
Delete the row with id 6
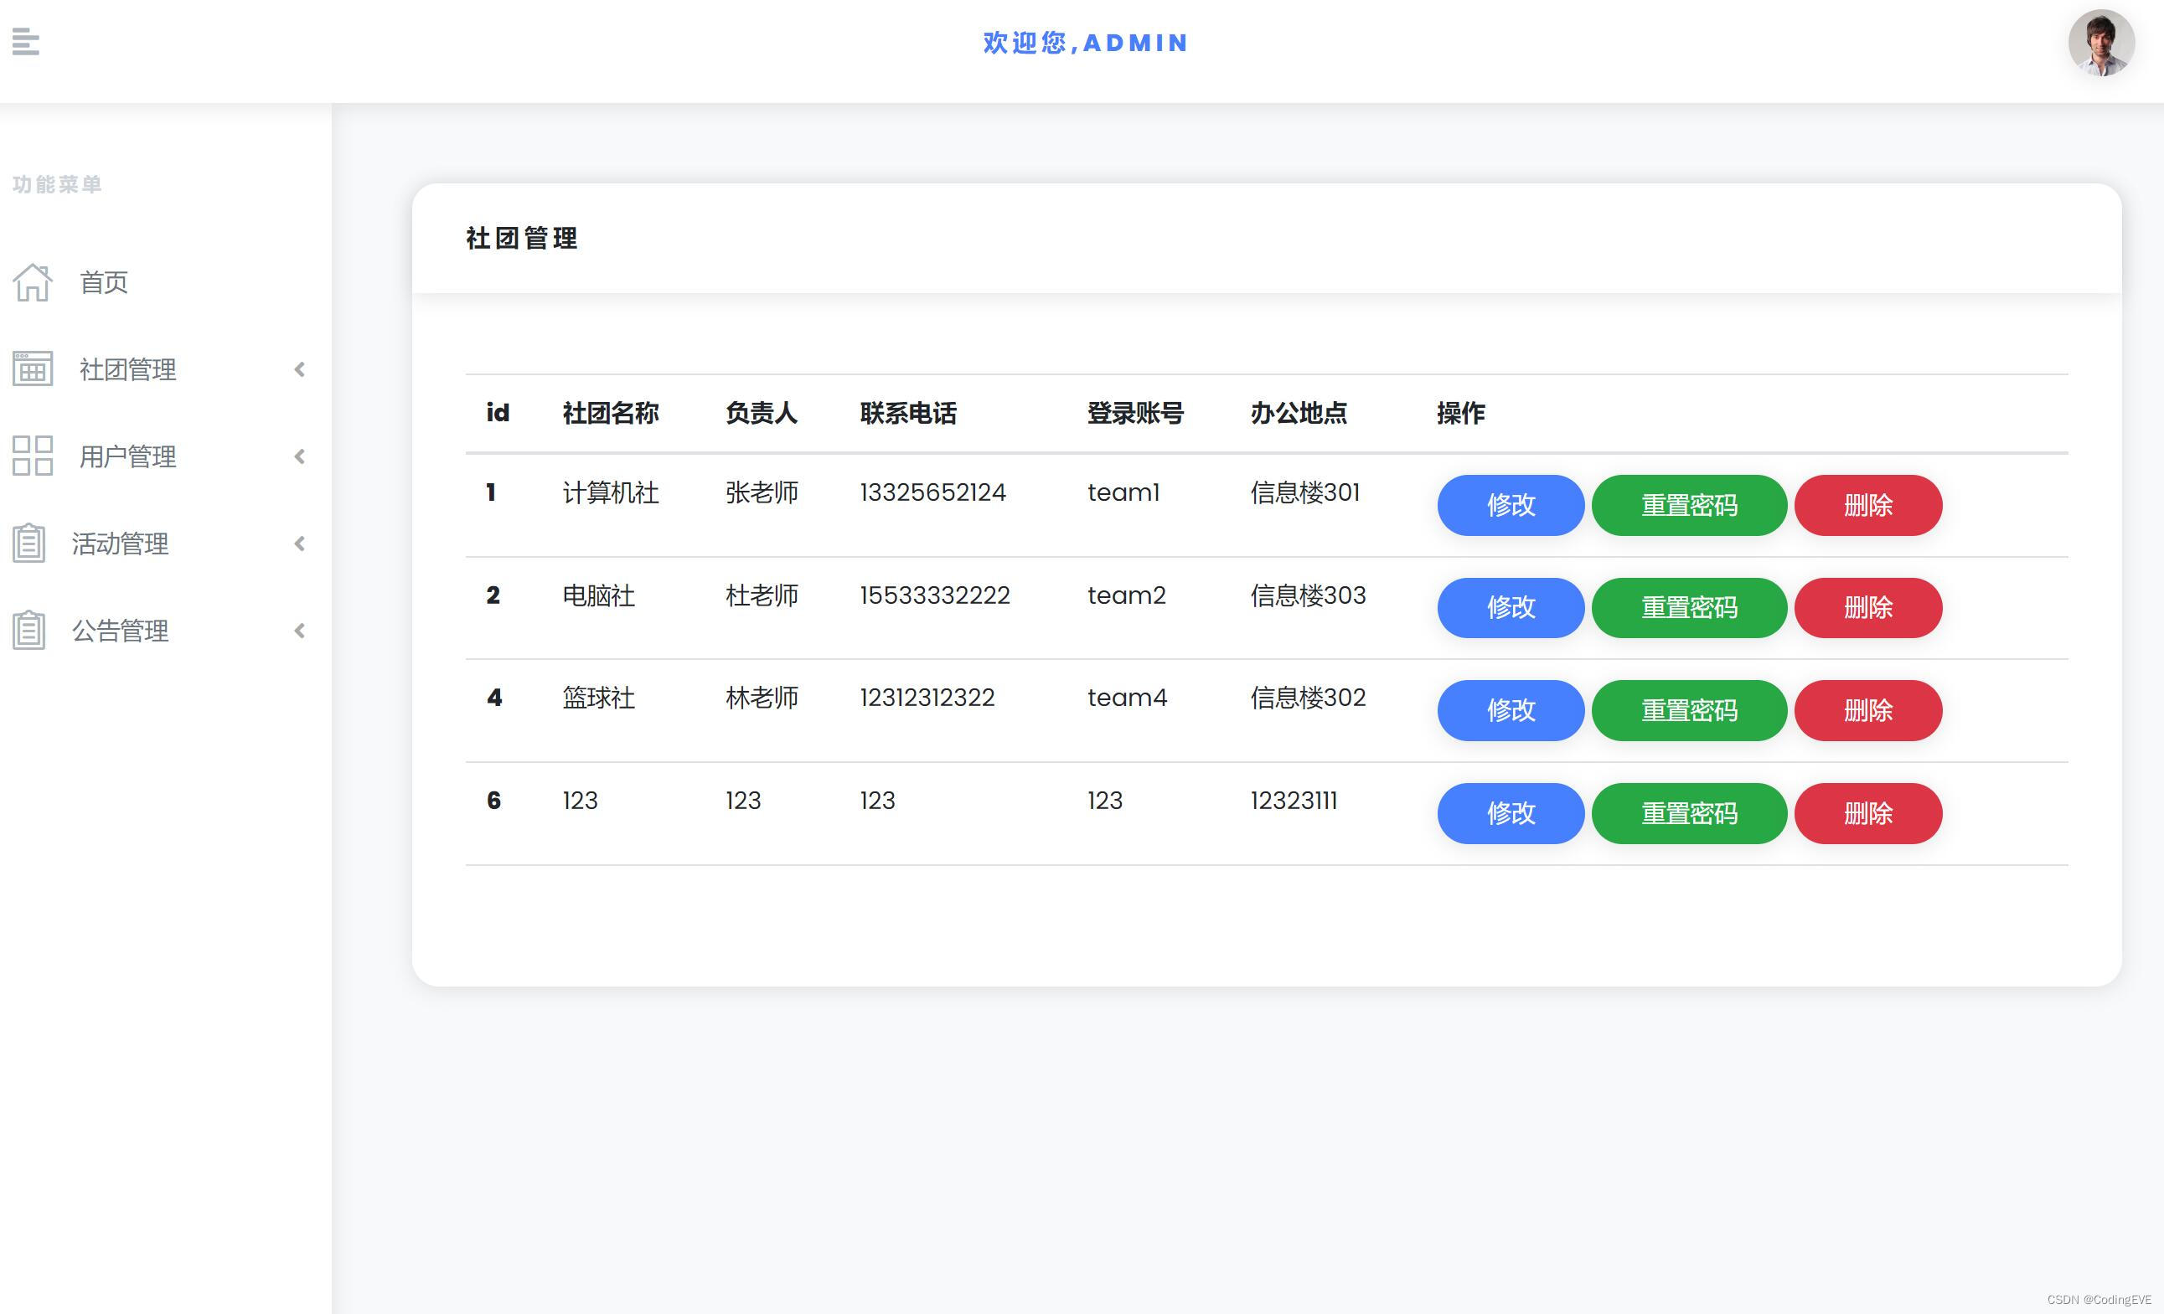1868,814
